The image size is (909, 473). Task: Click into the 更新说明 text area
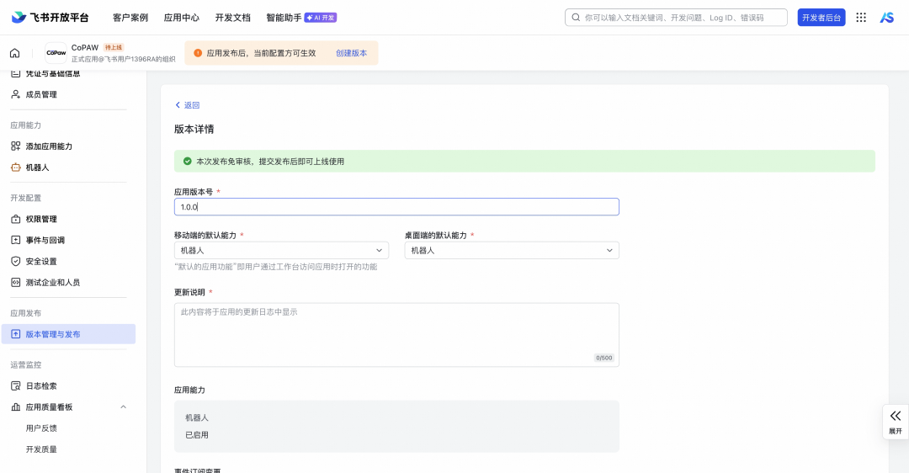click(x=396, y=334)
